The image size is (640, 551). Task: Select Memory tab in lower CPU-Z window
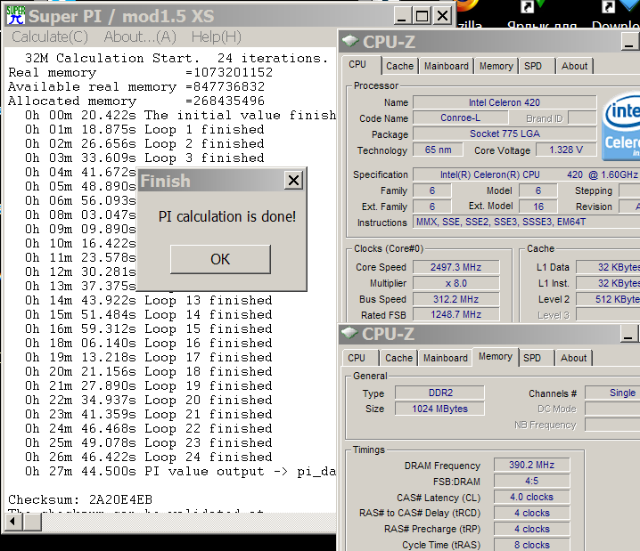pyautogui.click(x=496, y=357)
